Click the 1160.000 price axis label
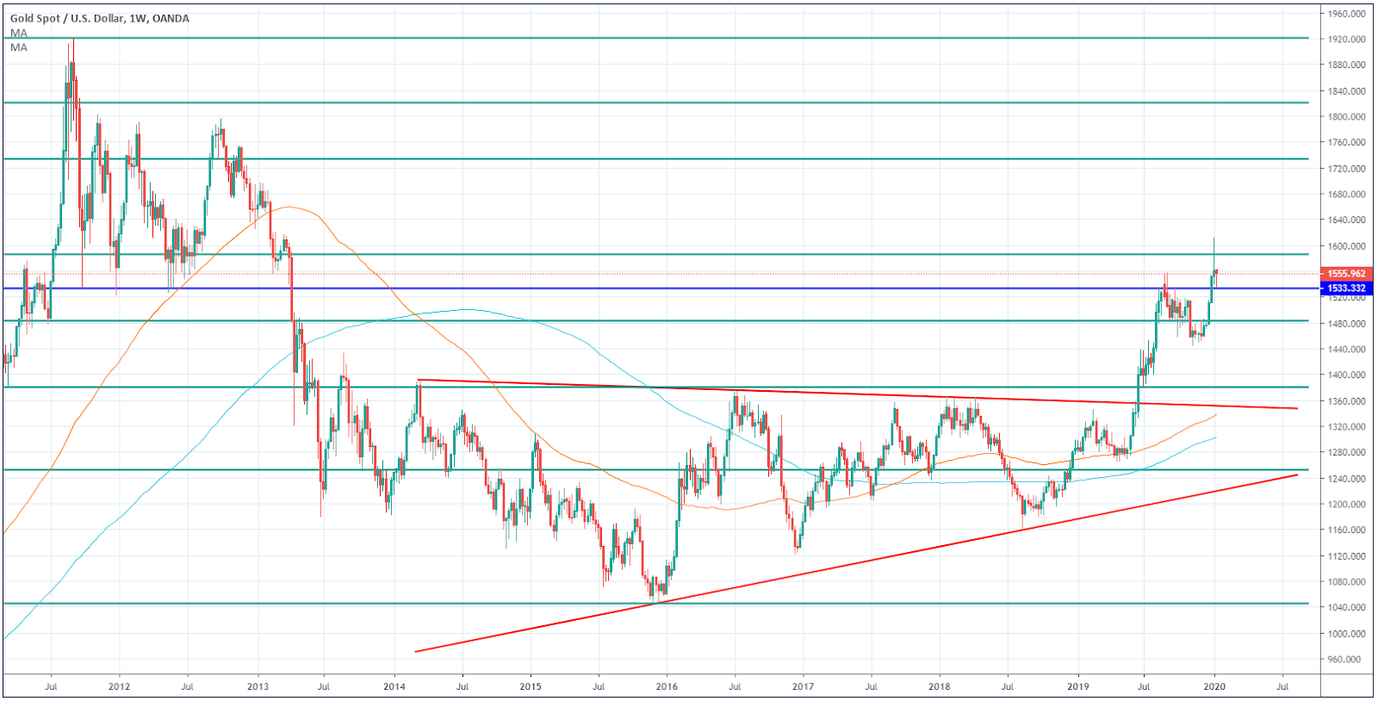Viewport: 1378px width, 701px height. tap(1346, 530)
